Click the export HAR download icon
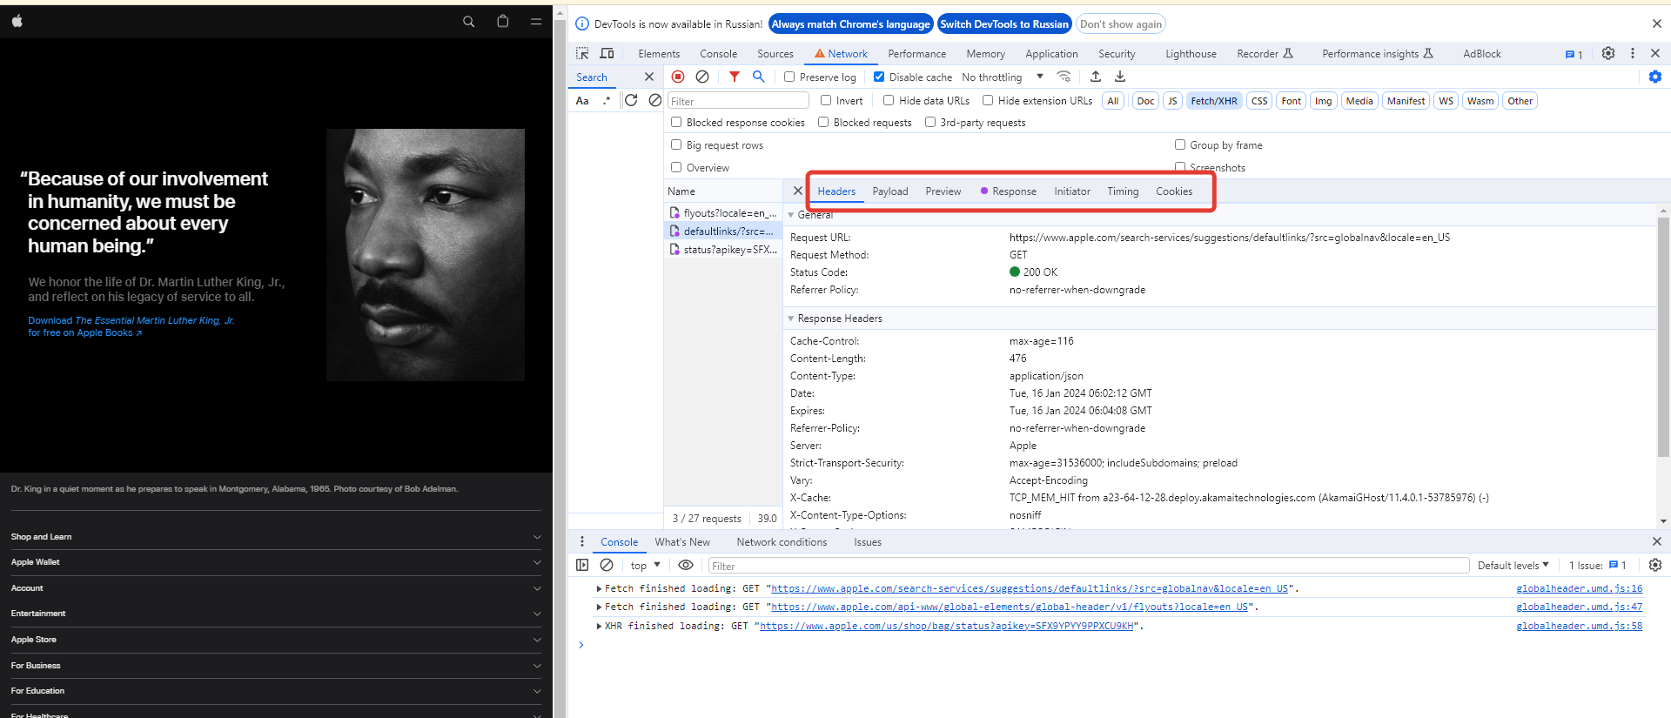 (1120, 77)
